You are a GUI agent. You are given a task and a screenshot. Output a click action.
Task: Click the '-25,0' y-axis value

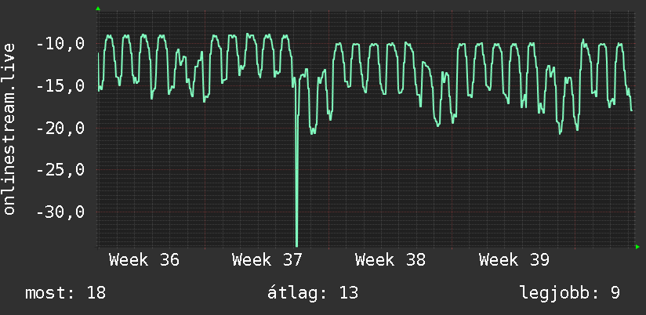(x=60, y=170)
